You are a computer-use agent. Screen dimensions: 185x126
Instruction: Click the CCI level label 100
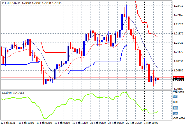(175, 96)
